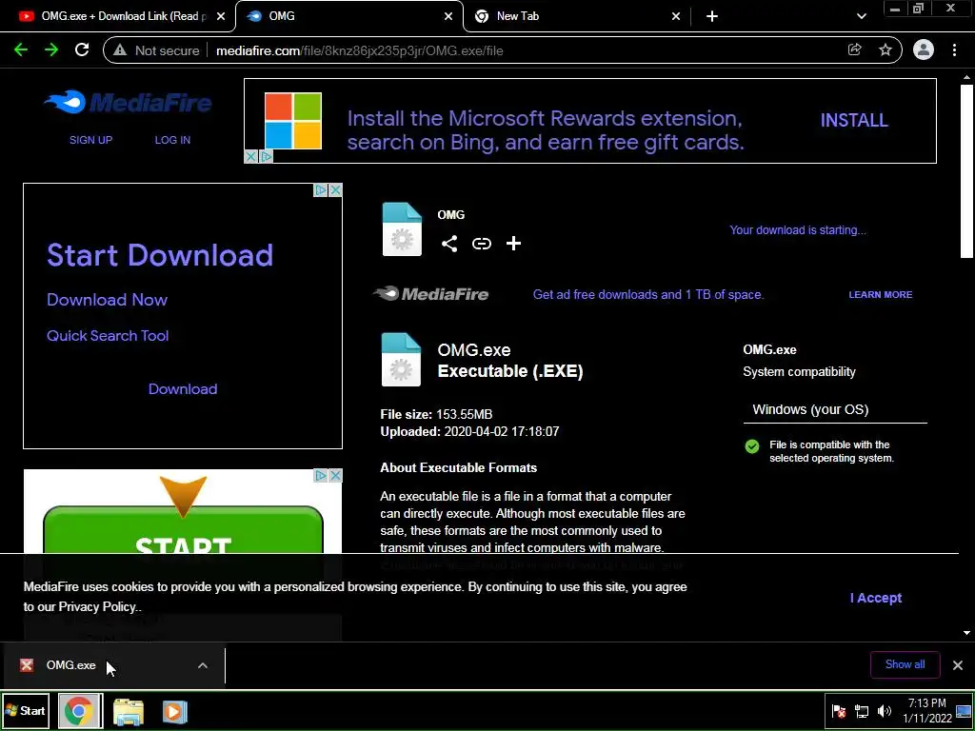Screen dimensions: 975x731
Task: Click the Action Center flag tray icon
Action: [x=839, y=711]
